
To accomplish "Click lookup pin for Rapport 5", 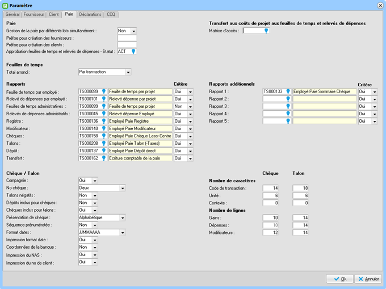I will tap(288, 121).
